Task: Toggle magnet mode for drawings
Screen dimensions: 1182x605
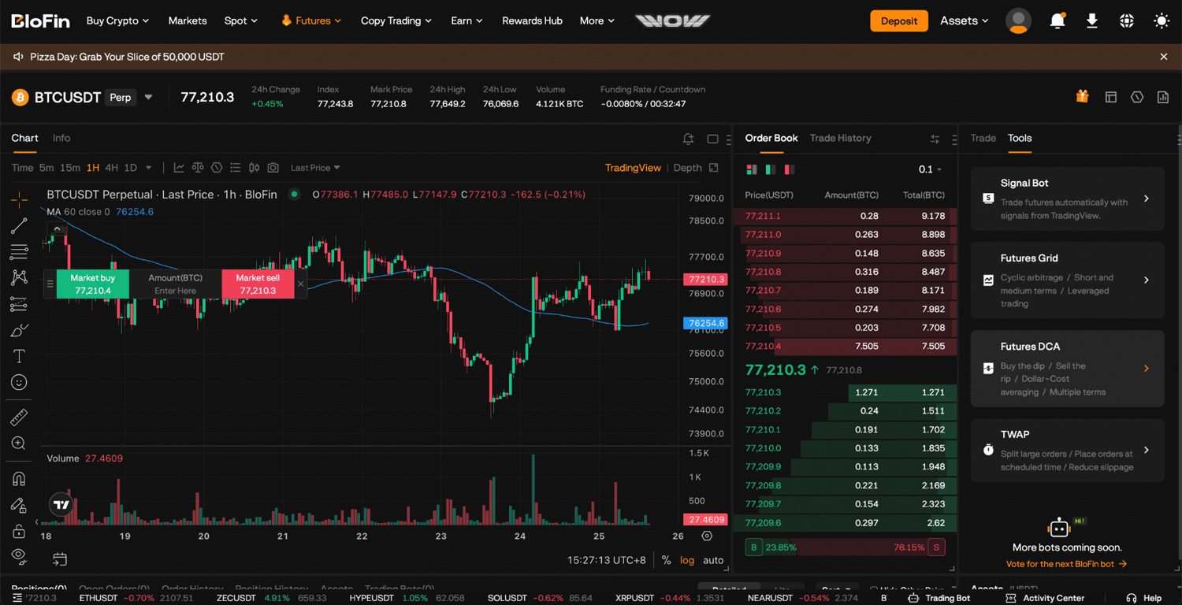Action: 19,479
